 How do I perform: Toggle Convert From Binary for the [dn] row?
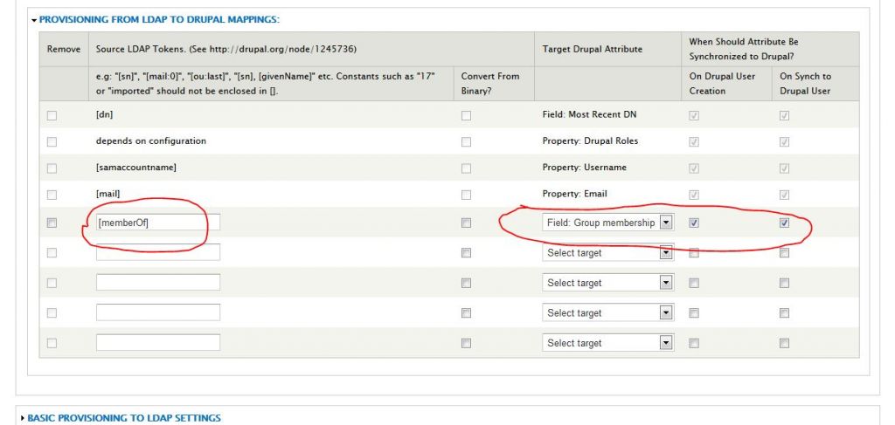(466, 115)
